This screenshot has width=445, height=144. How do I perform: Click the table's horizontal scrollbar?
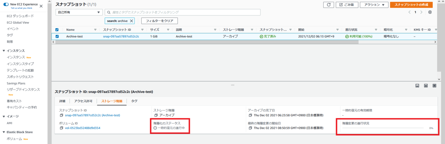tap(207, 42)
